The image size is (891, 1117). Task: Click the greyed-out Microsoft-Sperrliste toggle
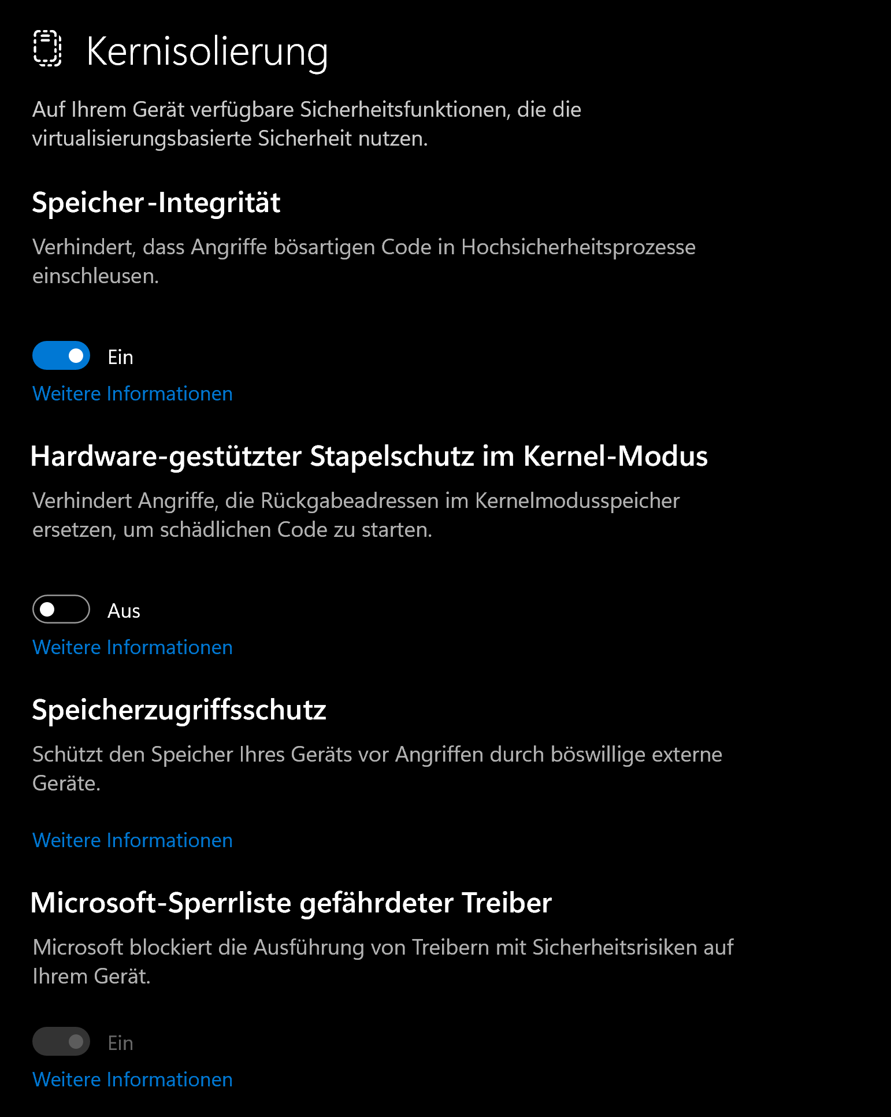61,1041
